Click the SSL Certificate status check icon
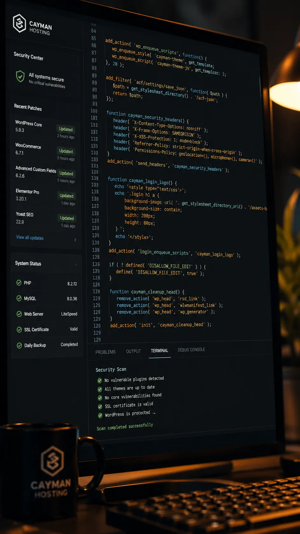300x534 pixels. [x=19, y=330]
